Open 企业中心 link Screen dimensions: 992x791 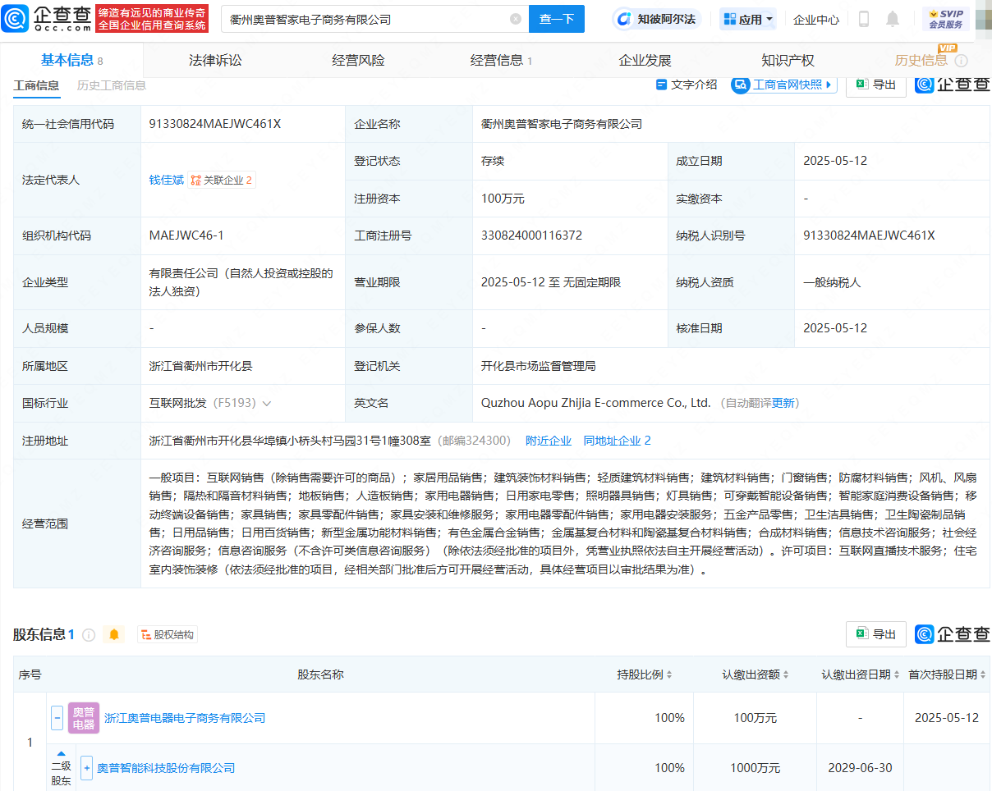(x=816, y=19)
